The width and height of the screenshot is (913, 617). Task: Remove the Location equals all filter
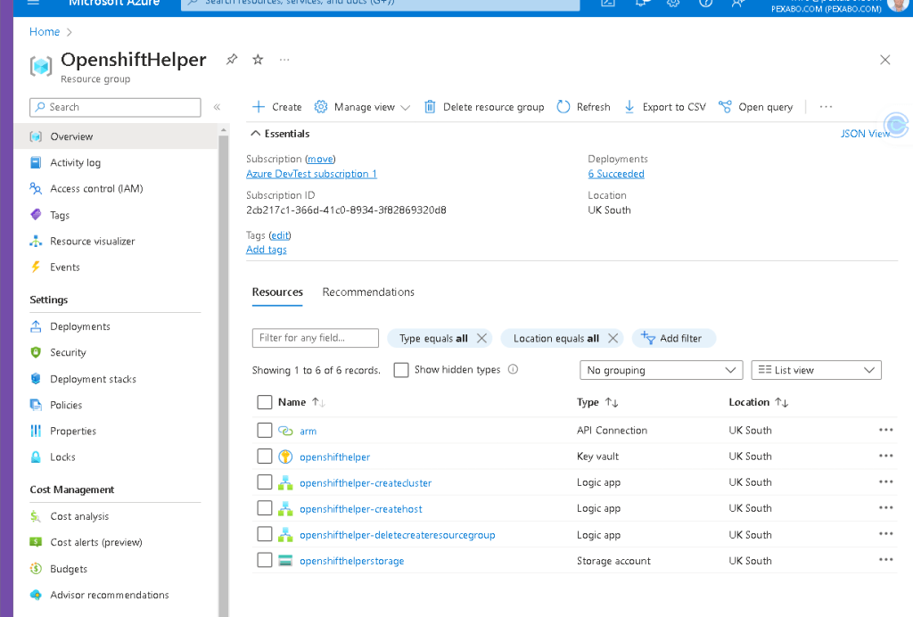(x=613, y=338)
